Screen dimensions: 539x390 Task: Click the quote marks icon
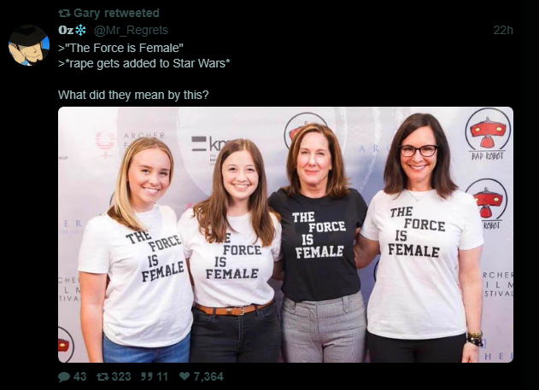click(x=147, y=376)
